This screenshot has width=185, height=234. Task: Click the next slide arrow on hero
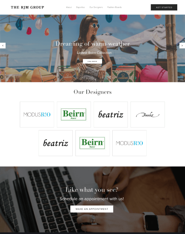click(x=182, y=45)
